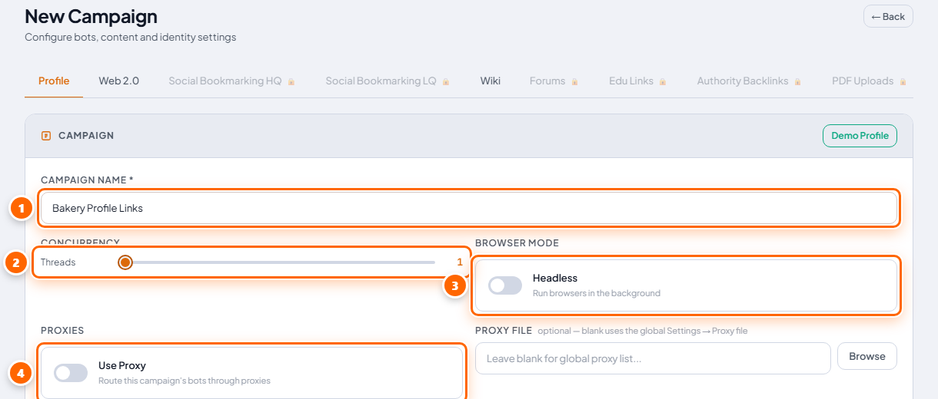
Task: Toggle the Headless browser mode switch
Action: click(x=505, y=285)
